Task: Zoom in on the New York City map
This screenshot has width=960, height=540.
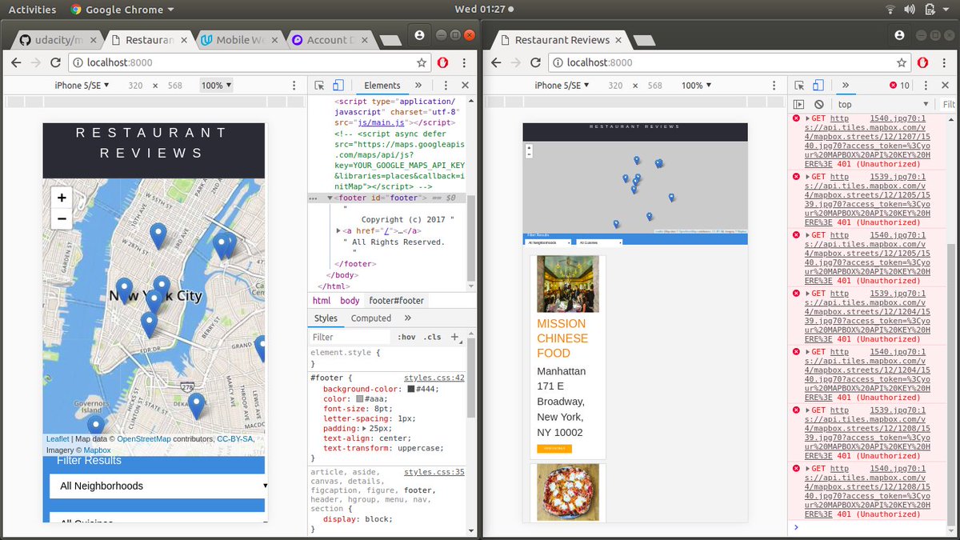Action: pos(62,197)
